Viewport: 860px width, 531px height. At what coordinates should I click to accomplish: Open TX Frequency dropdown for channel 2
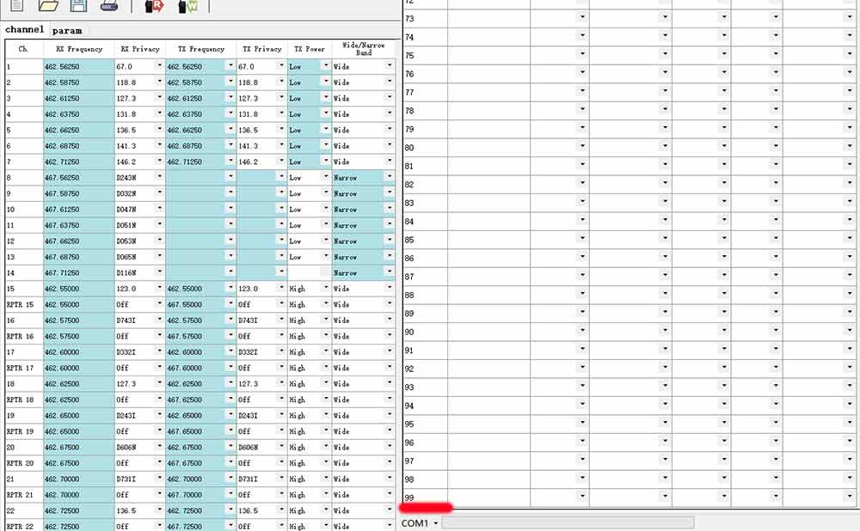(x=230, y=82)
